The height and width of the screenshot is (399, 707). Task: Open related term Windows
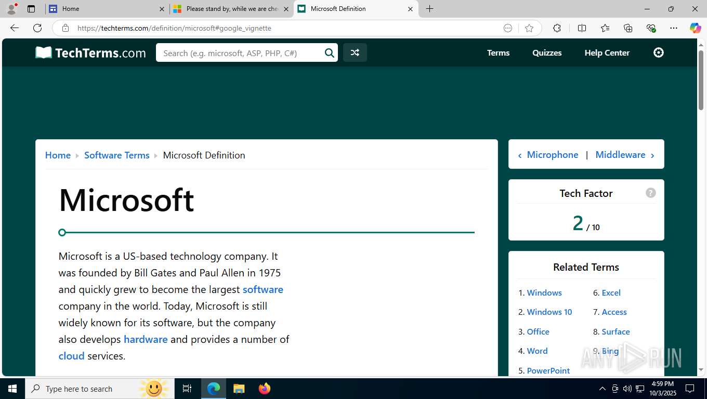click(x=544, y=292)
